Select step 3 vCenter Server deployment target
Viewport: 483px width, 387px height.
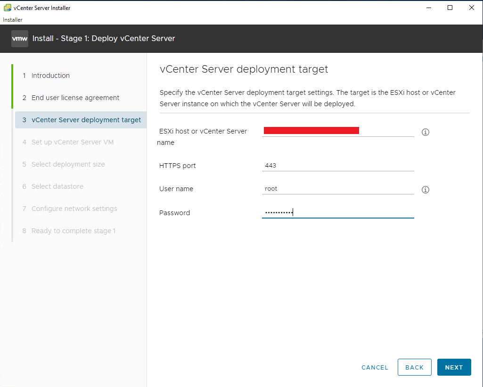[x=81, y=120]
